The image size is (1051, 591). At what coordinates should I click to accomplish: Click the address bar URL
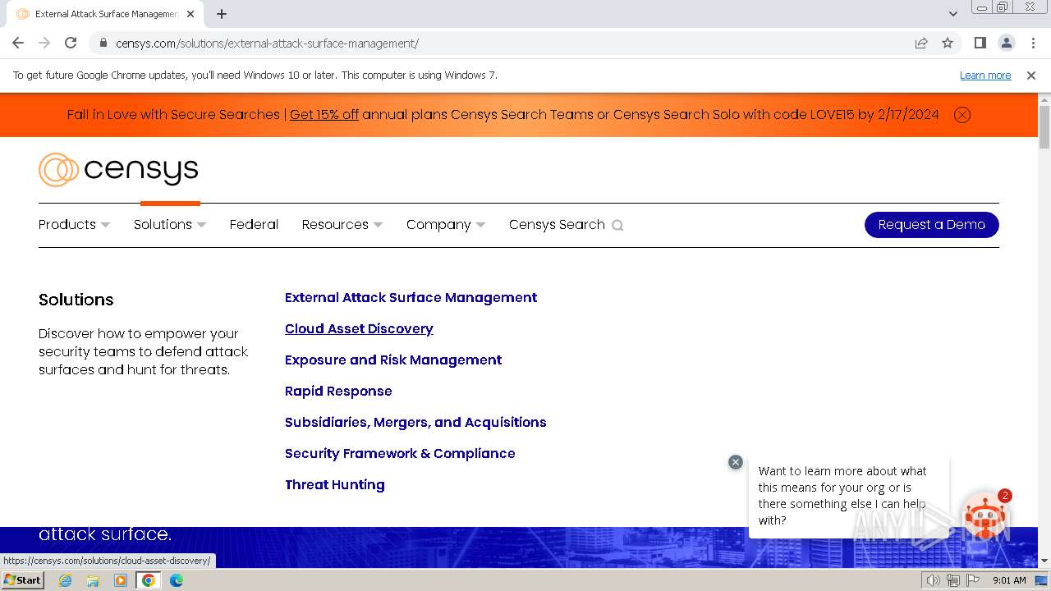tap(267, 43)
